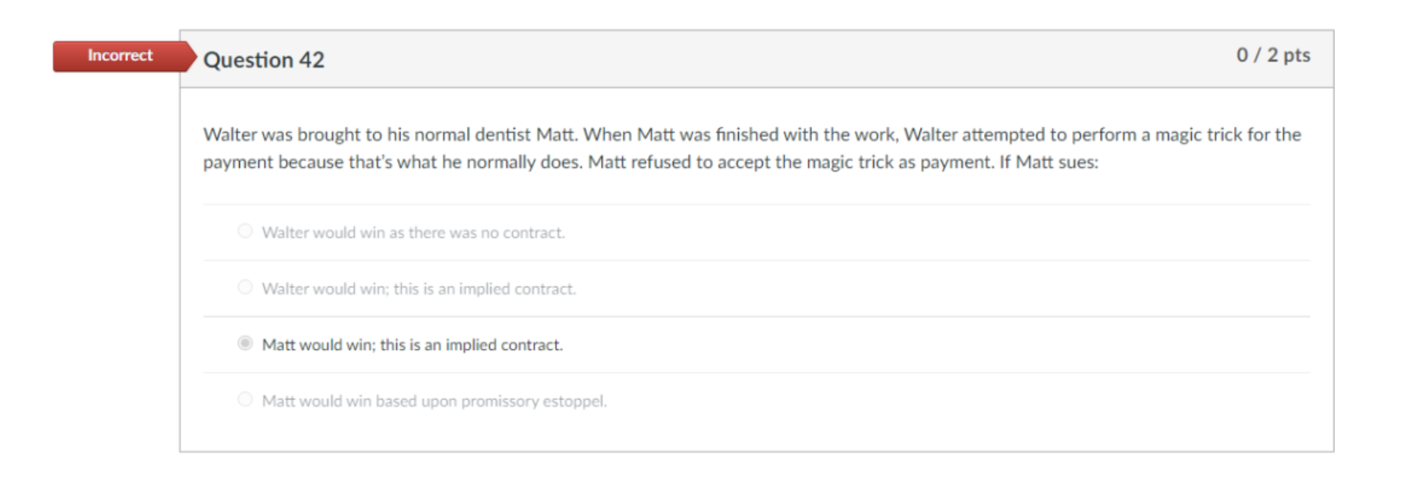The height and width of the screenshot is (479, 1423).
Task: Select 'Matt would win; this is an implied contract'
Action: point(244,345)
